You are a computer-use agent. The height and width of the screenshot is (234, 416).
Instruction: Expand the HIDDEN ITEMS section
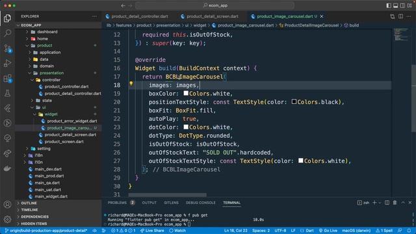coord(58,224)
